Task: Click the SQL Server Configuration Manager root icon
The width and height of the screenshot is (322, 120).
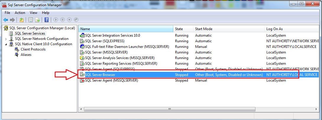Action: click(x=6, y=28)
